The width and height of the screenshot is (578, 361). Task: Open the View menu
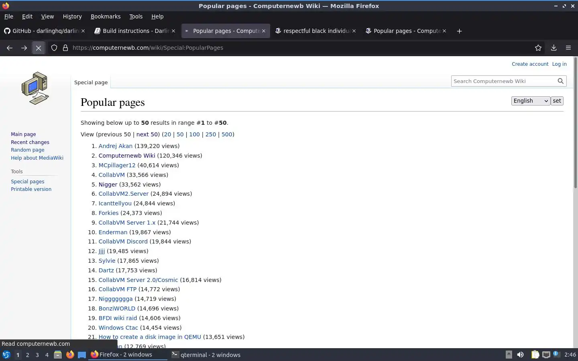point(47,16)
